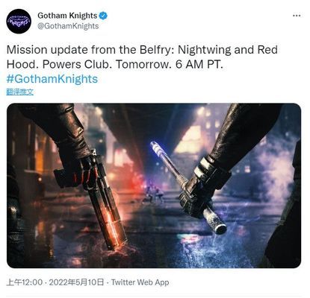Click the blue glowing escrima stick tip
310x298 pixels.
[x=157, y=148]
